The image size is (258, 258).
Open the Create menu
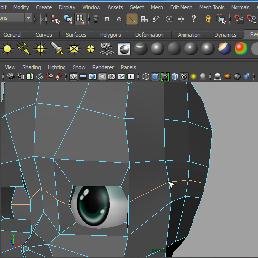(44, 7)
